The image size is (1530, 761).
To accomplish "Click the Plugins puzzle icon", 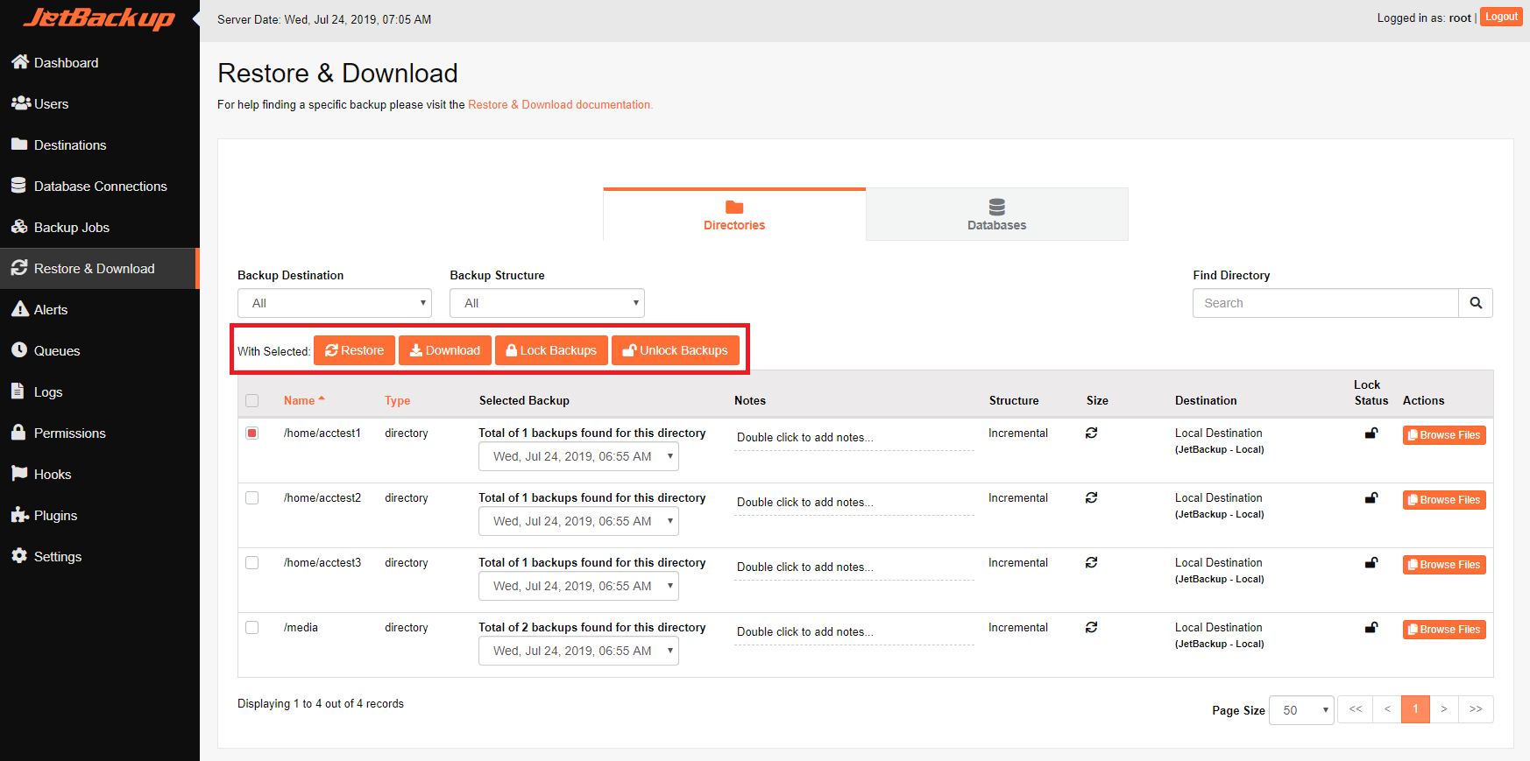I will tap(19, 514).
